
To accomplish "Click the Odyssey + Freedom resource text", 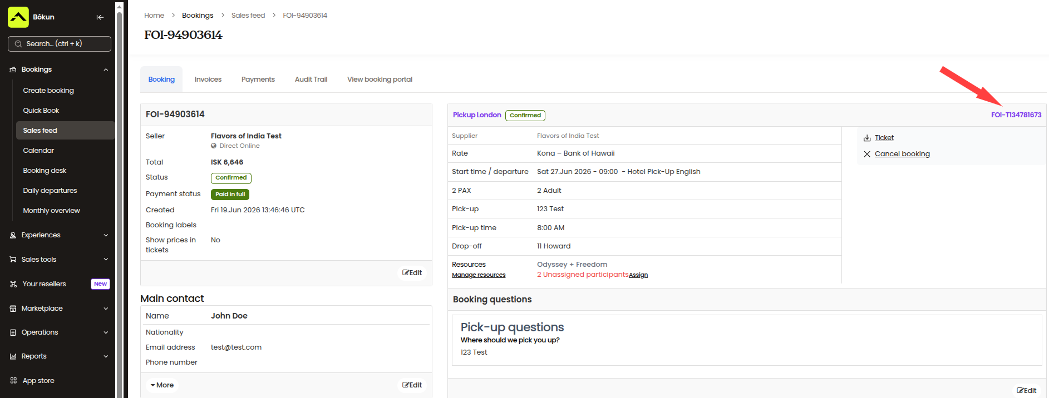I will [572, 265].
